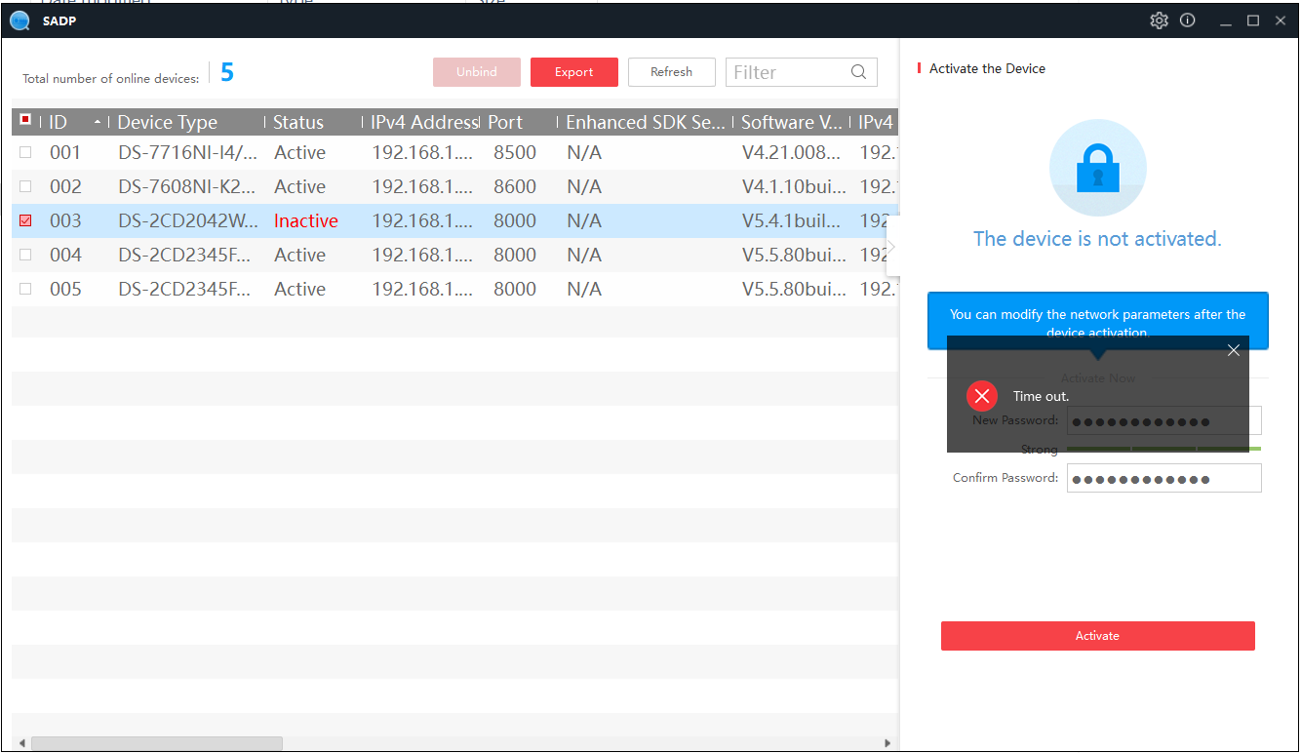Click the SADP application logo
Viewport: 1301px width, 753px height.
pos(20,20)
